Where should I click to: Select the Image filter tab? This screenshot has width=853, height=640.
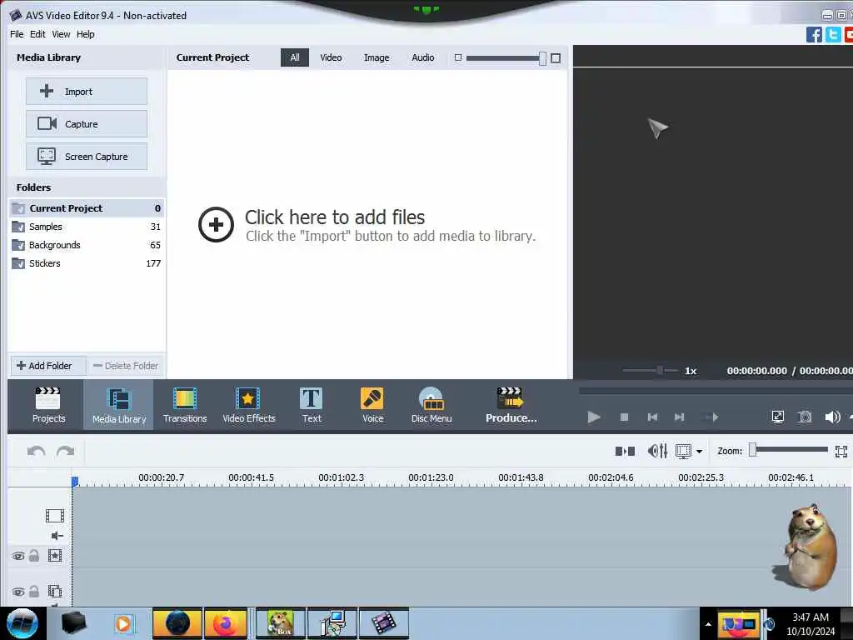pyautogui.click(x=377, y=57)
